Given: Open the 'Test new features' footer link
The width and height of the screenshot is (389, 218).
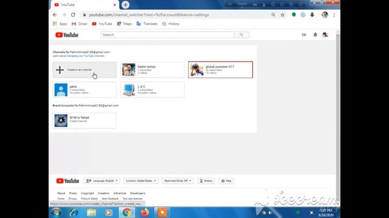Looking at the screenshot, I should [x=133, y=199].
